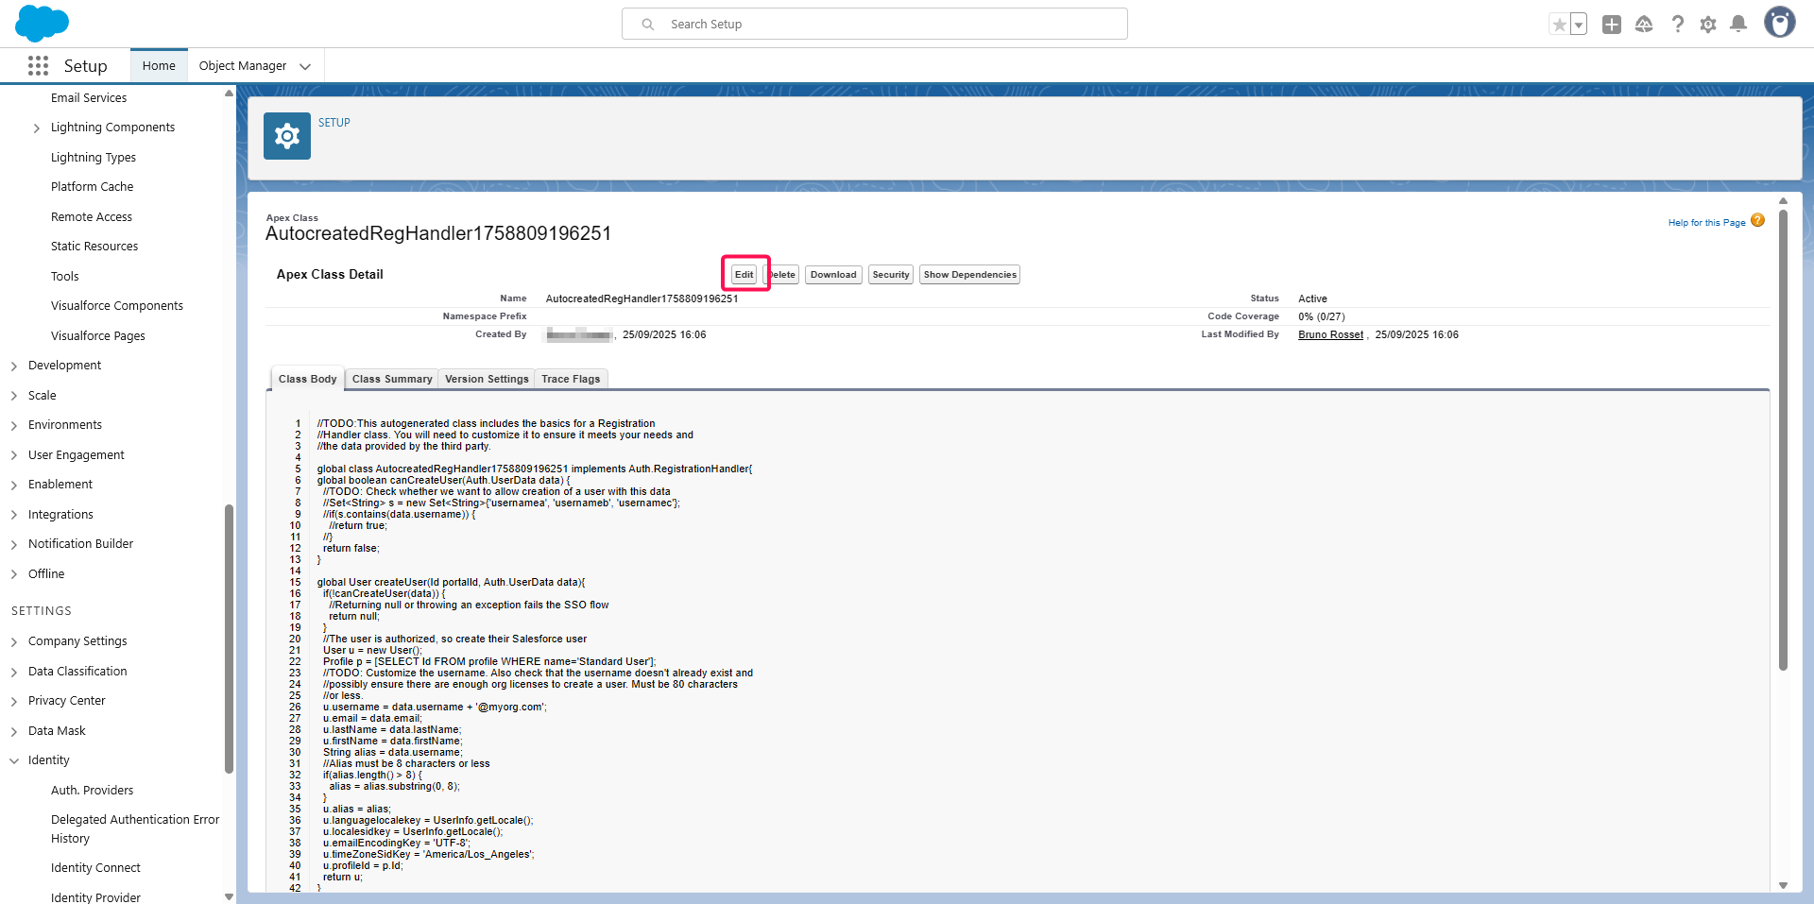
Task: Switch to the Trace Flags tab
Action: point(571,379)
